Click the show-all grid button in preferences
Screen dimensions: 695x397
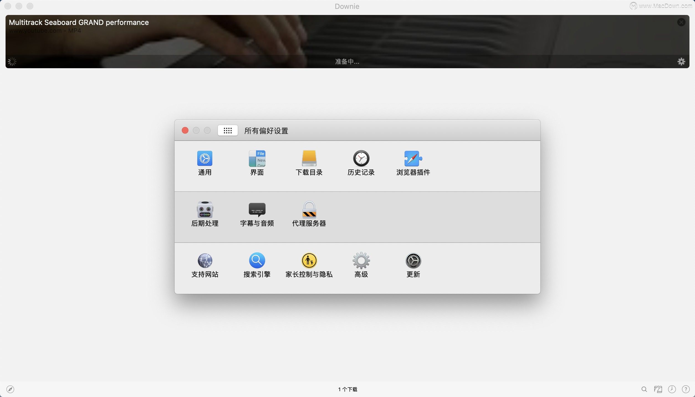[228, 131]
